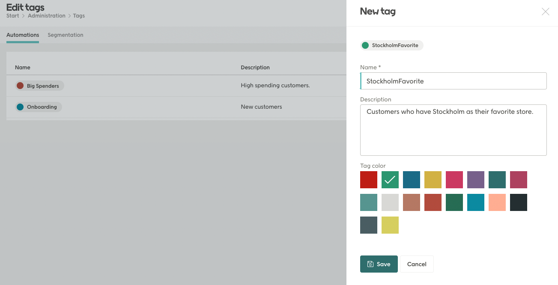The height and width of the screenshot is (285, 558).
Task: Switch to the Segmentation tab
Action: click(66, 35)
